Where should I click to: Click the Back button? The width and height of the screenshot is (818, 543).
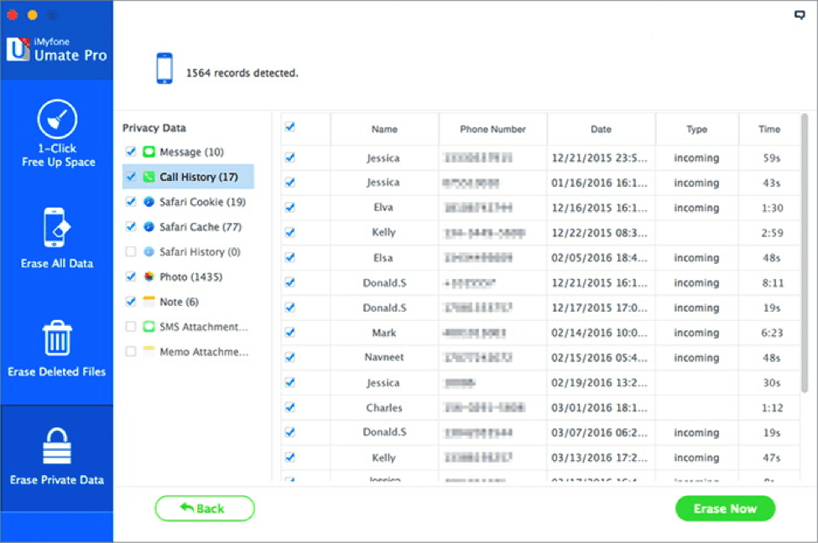(x=205, y=508)
